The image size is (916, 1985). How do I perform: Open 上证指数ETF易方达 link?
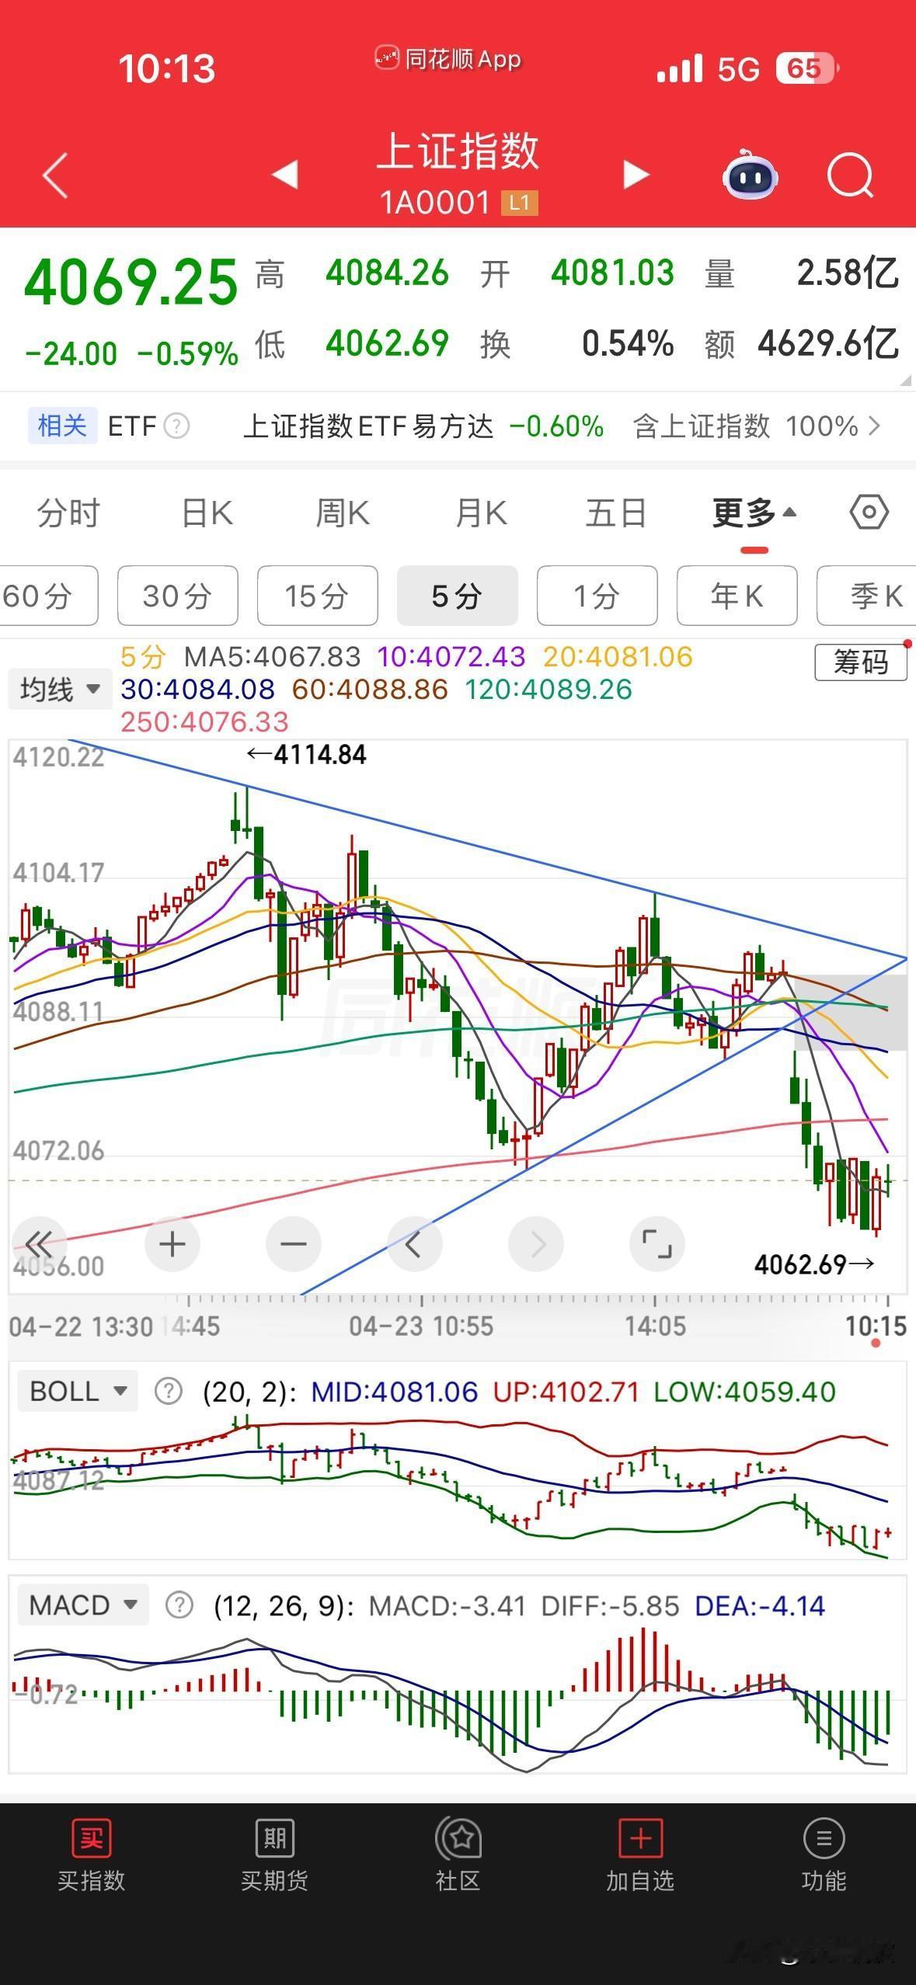point(368,426)
